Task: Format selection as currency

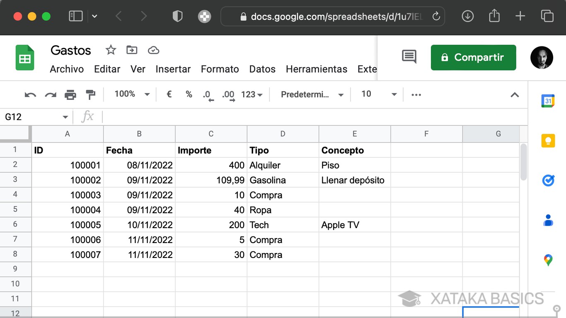Action: point(169,94)
